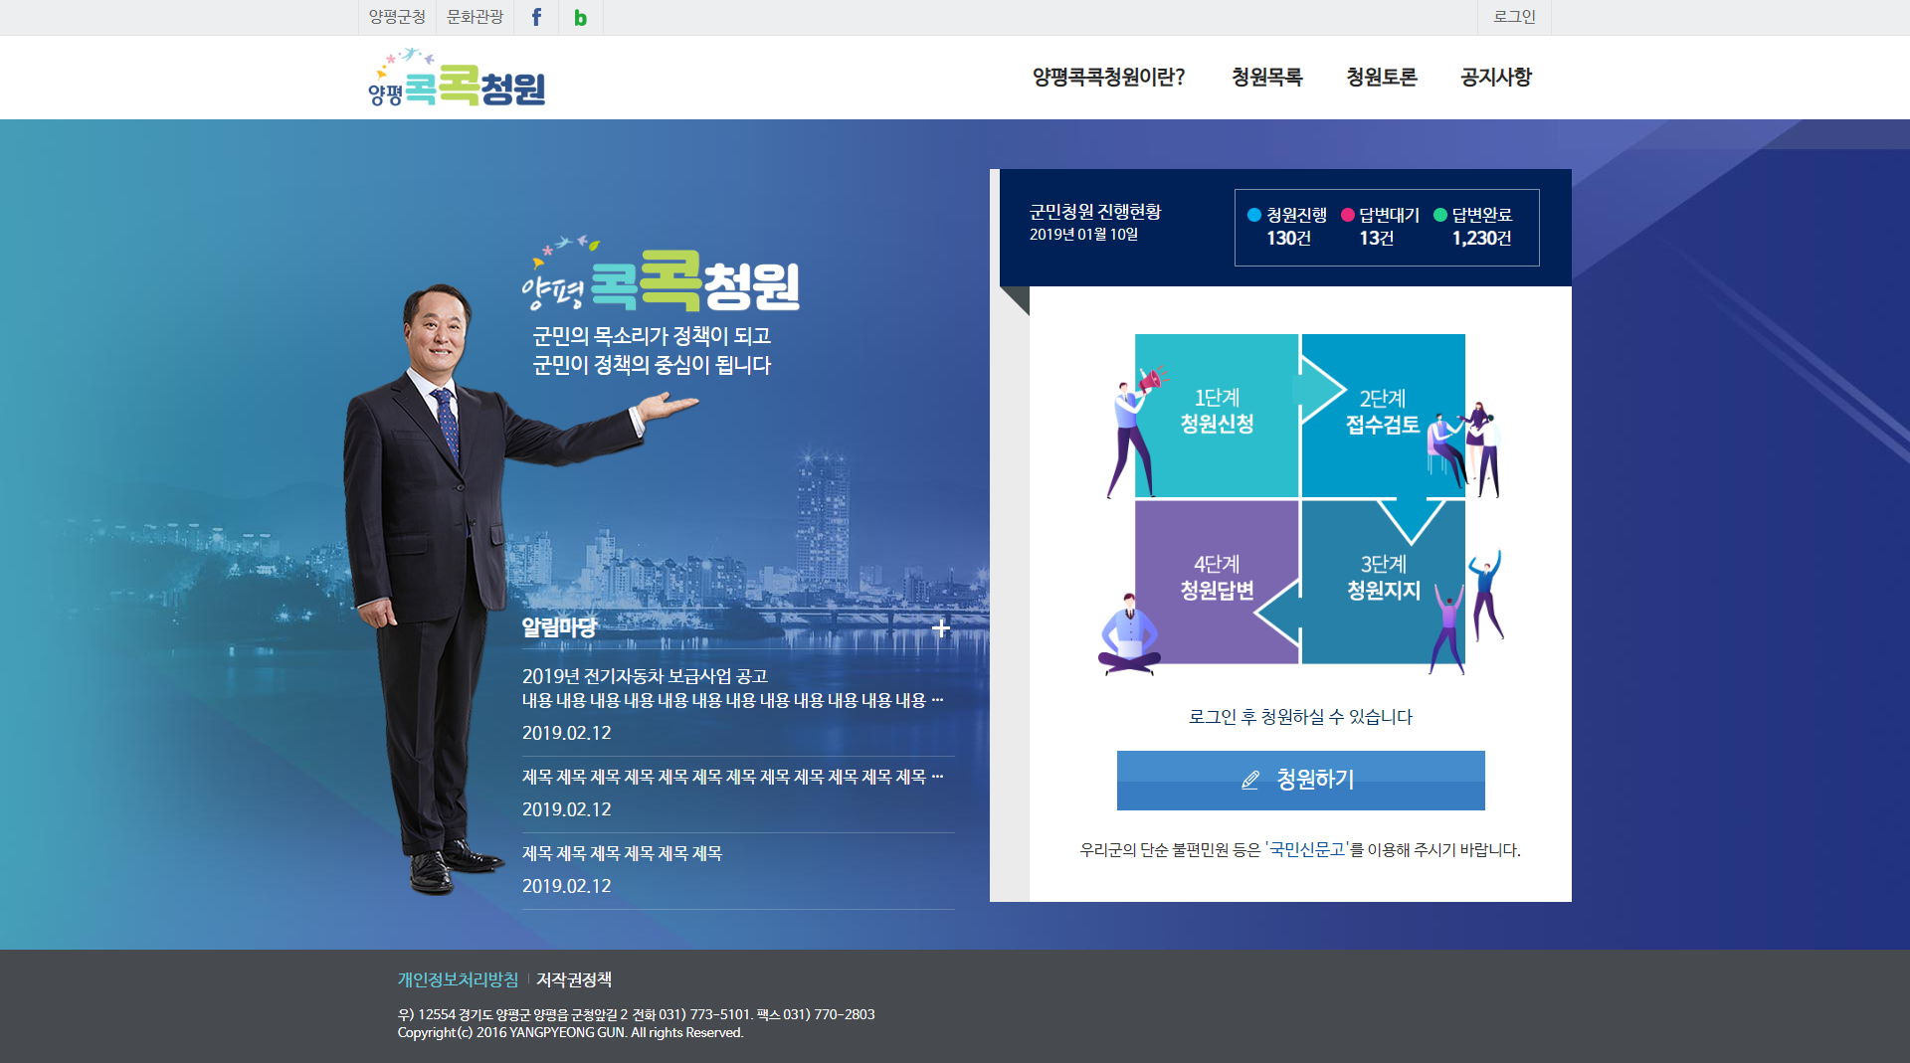Open the 양평군청 top link

[397, 17]
